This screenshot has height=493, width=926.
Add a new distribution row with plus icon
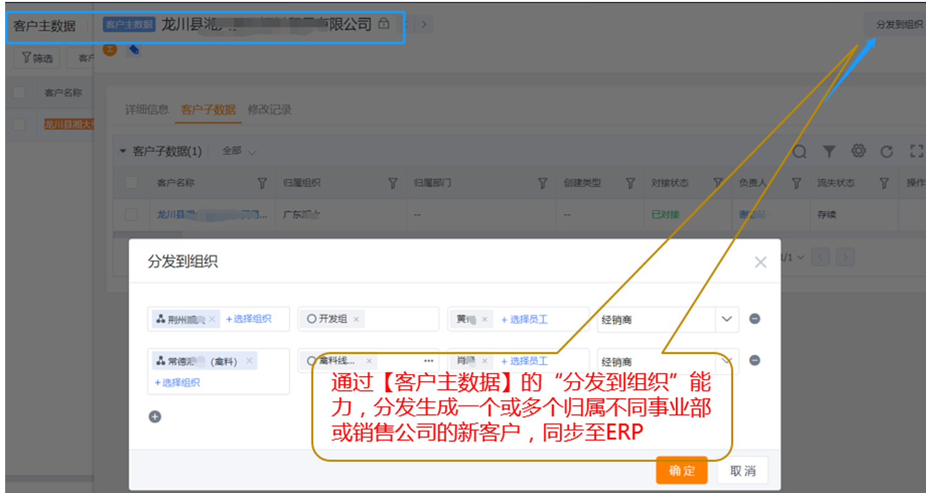155,417
